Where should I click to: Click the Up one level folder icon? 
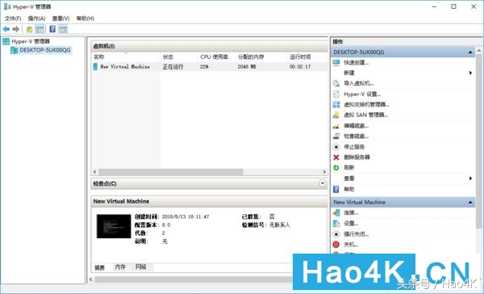(29, 29)
